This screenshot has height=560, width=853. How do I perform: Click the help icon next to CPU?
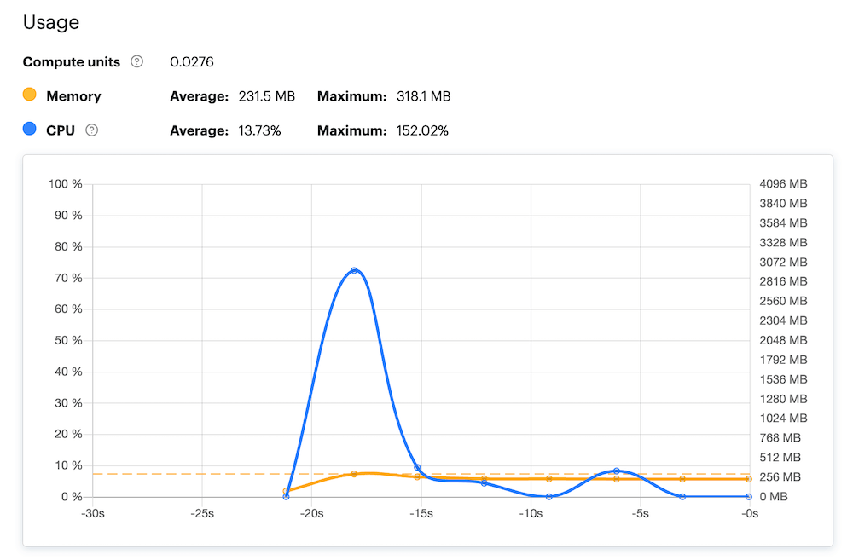pyautogui.click(x=92, y=130)
